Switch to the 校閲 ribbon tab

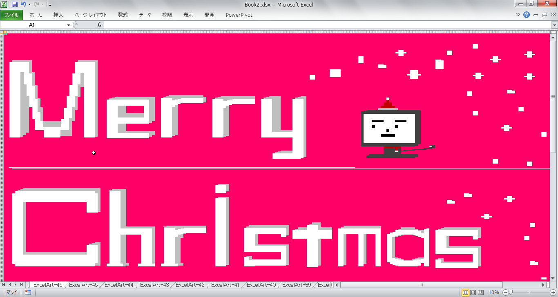[x=167, y=15]
